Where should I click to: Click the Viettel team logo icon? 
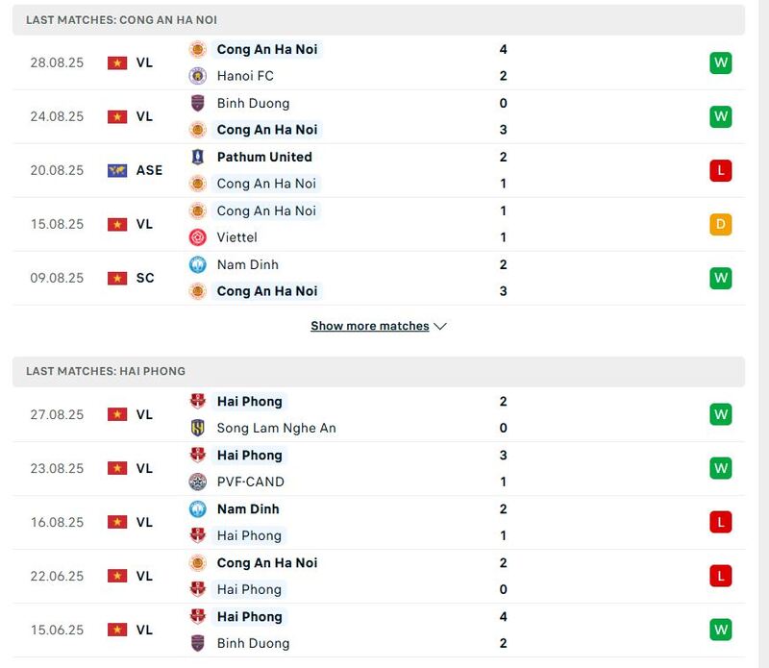(197, 237)
